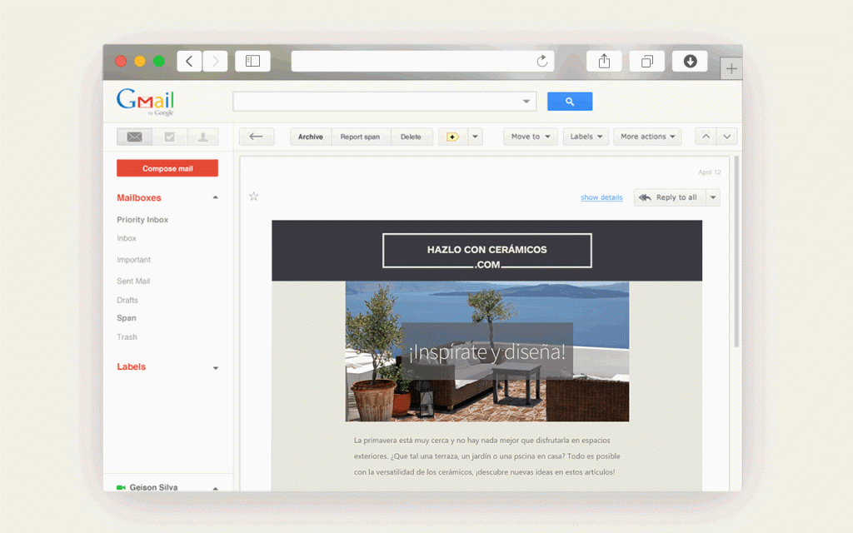
Task: Go back with the browser back arrow
Action: tap(189, 62)
